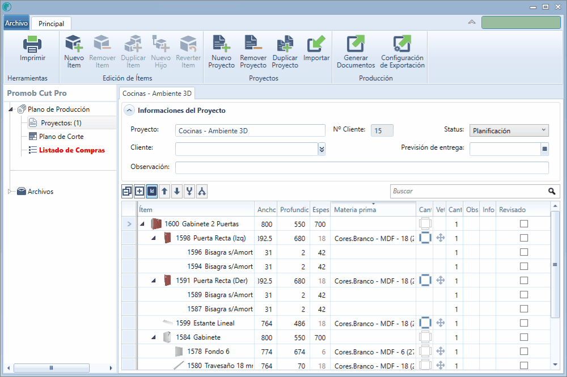This screenshot has height=377, width=567.
Task: Collapse the Plano de Producción tree node
Action: (x=11, y=109)
